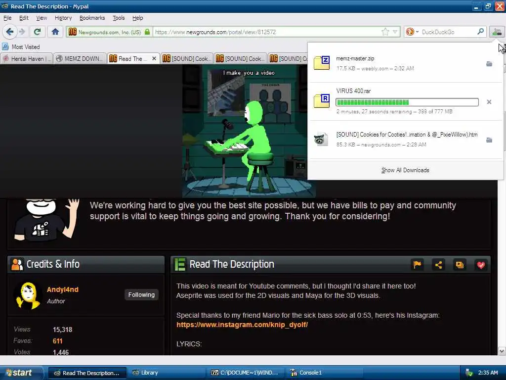
Task: Click the Newgrounds supporter mascot image
Action: coord(46,220)
